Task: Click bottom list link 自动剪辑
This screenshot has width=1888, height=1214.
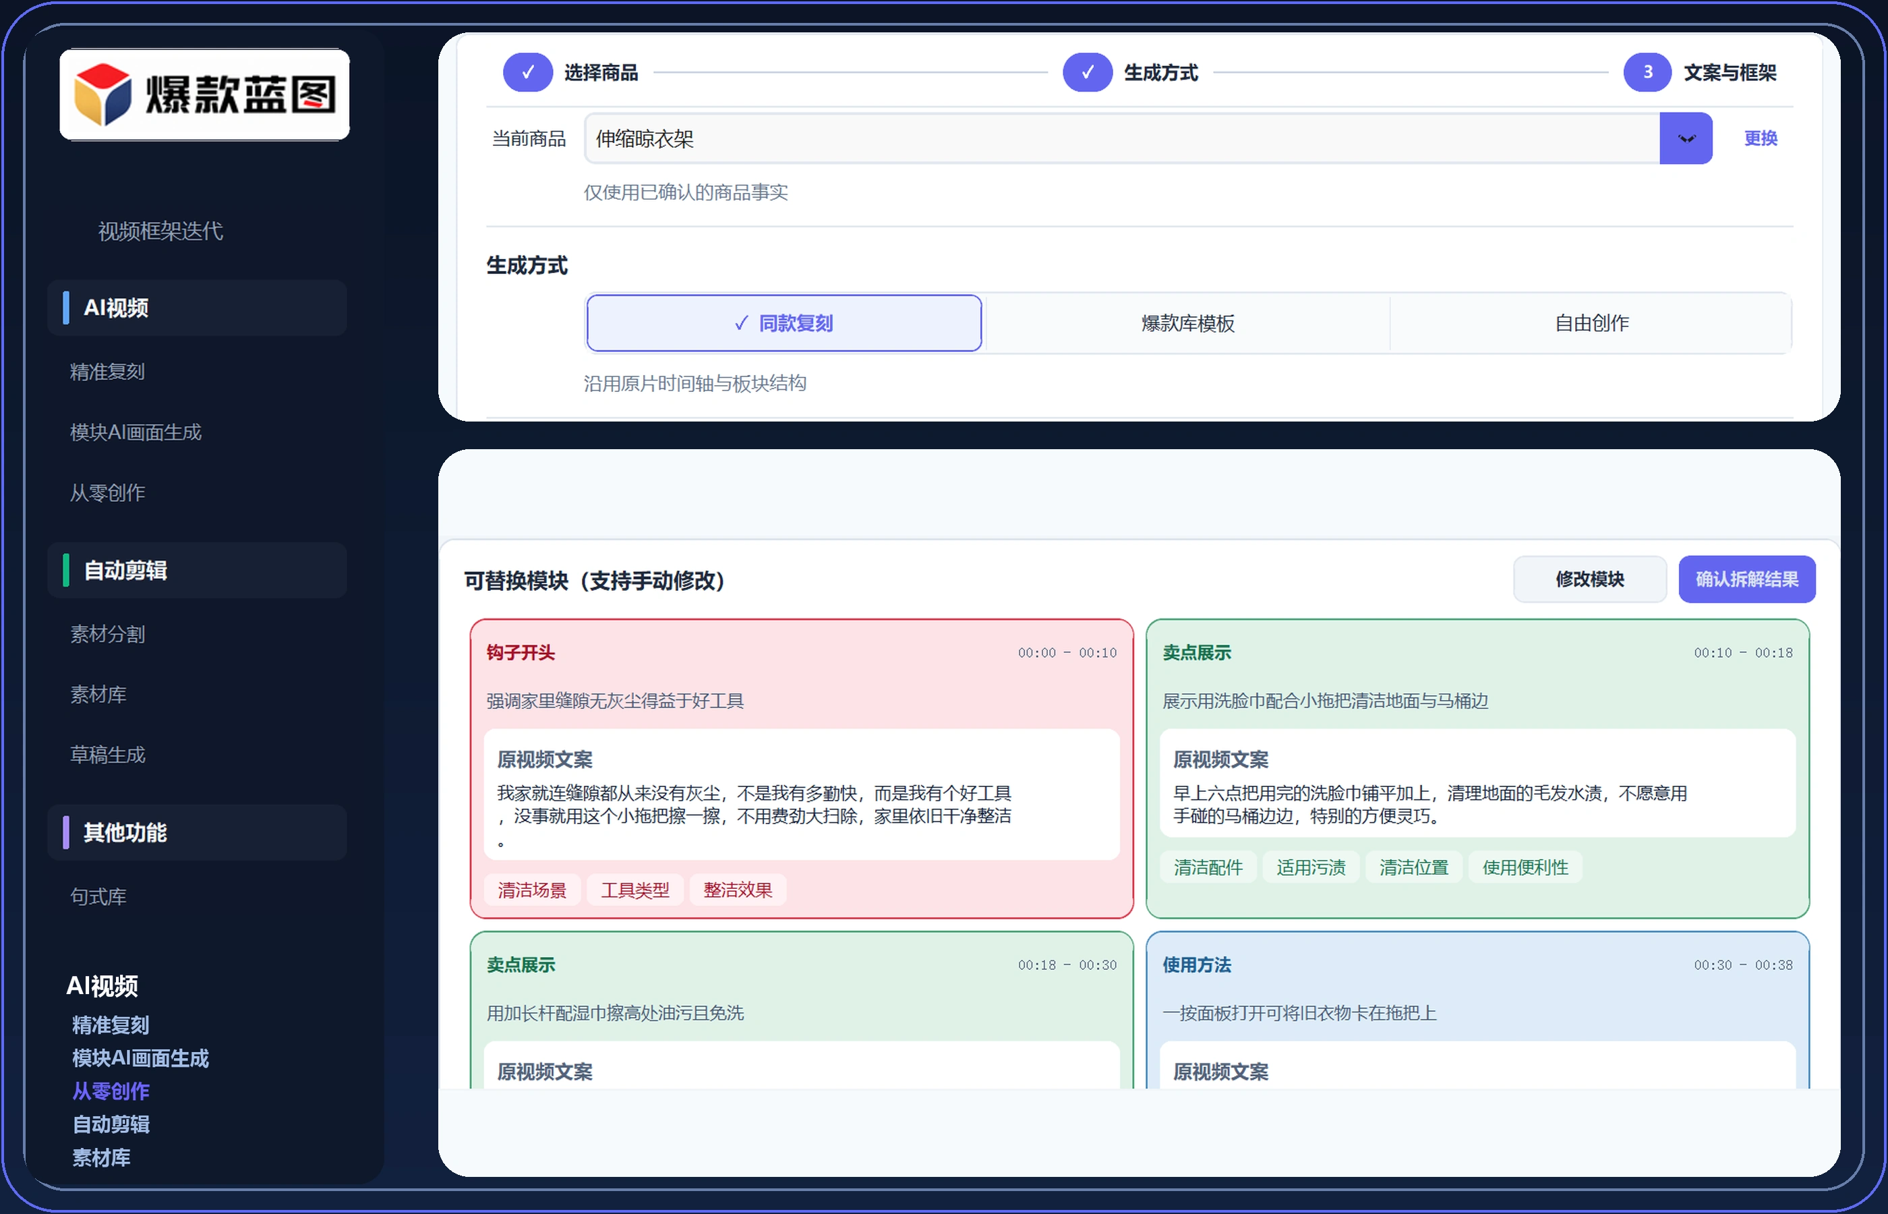Action: click(111, 1124)
